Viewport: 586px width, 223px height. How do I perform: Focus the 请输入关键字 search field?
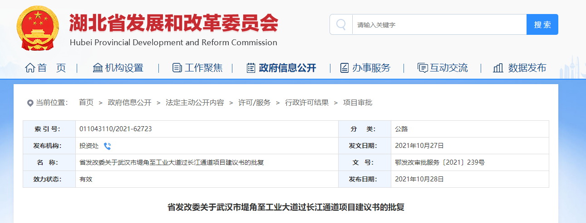(439, 24)
